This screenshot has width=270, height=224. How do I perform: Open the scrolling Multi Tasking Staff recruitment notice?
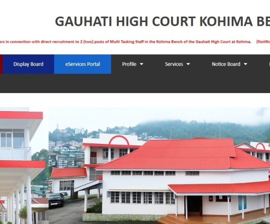coord(126,42)
